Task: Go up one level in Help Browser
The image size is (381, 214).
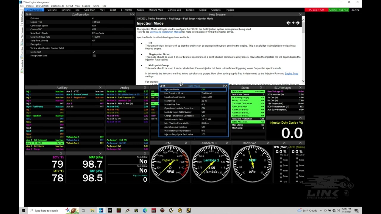Action: click(293, 23)
